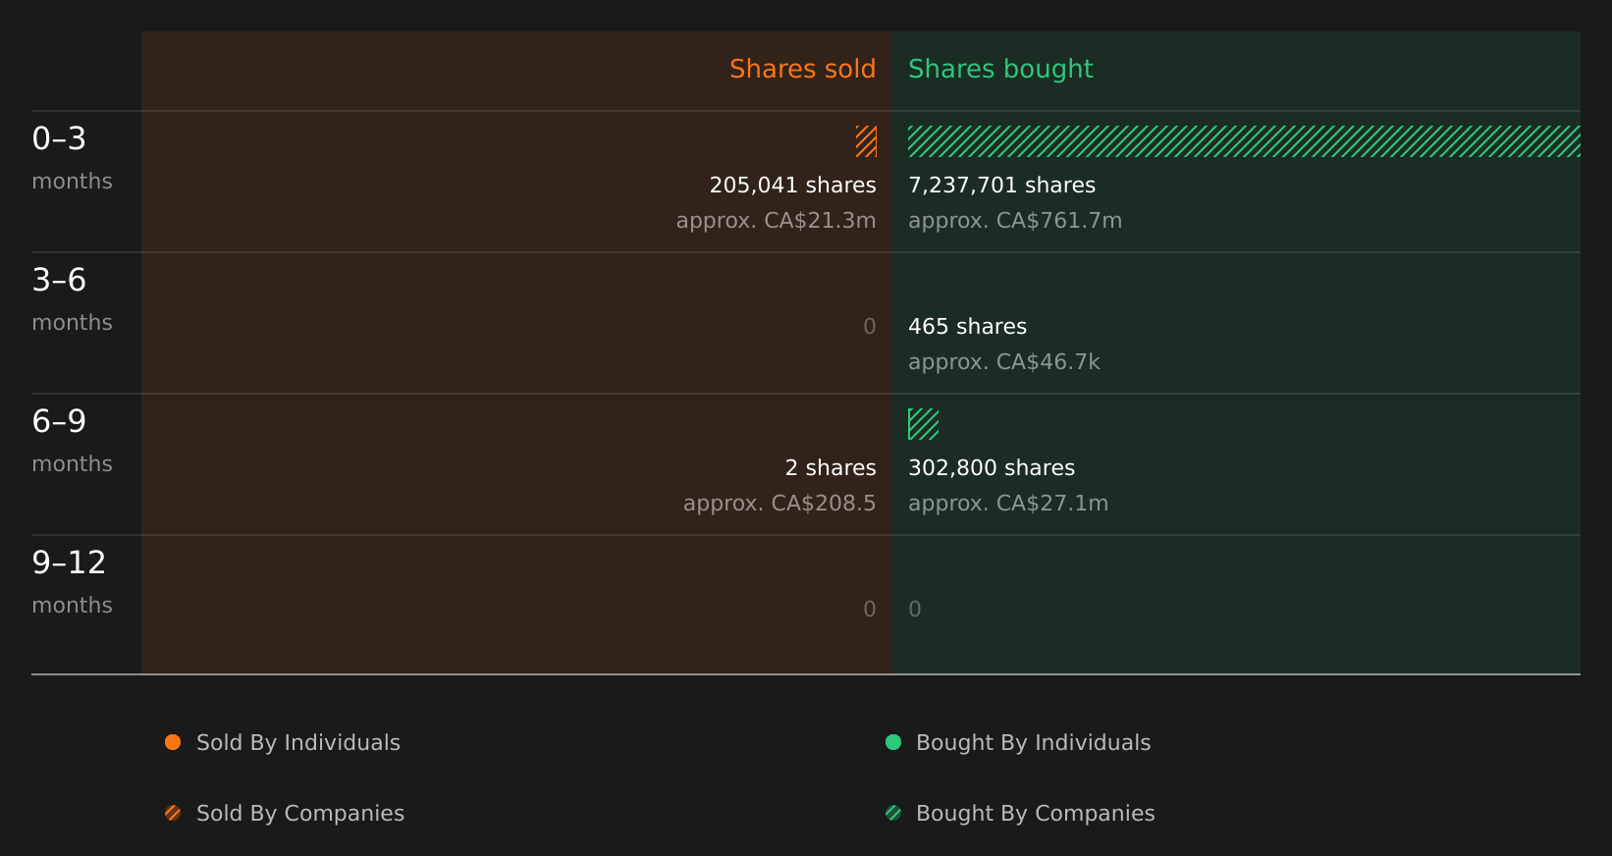
Task: Select the 0–3 months row label
Action: pyautogui.click(x=72, y=159)
